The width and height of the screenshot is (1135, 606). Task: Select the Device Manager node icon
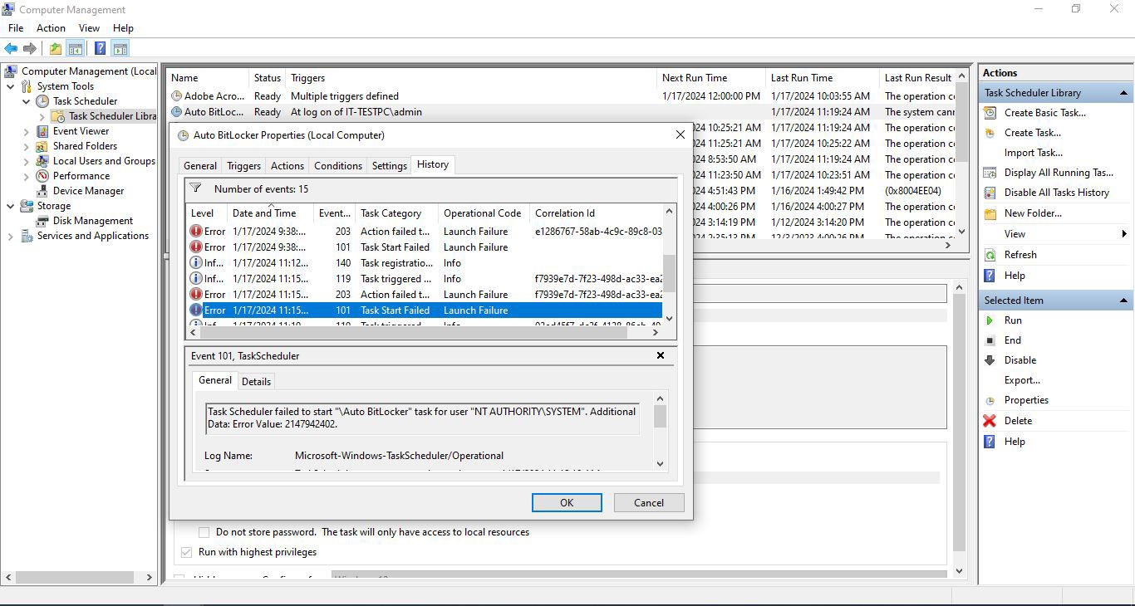coord(43,191)
